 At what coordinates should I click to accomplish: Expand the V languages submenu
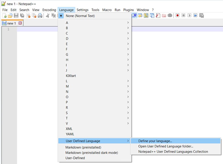click(95, 124)
